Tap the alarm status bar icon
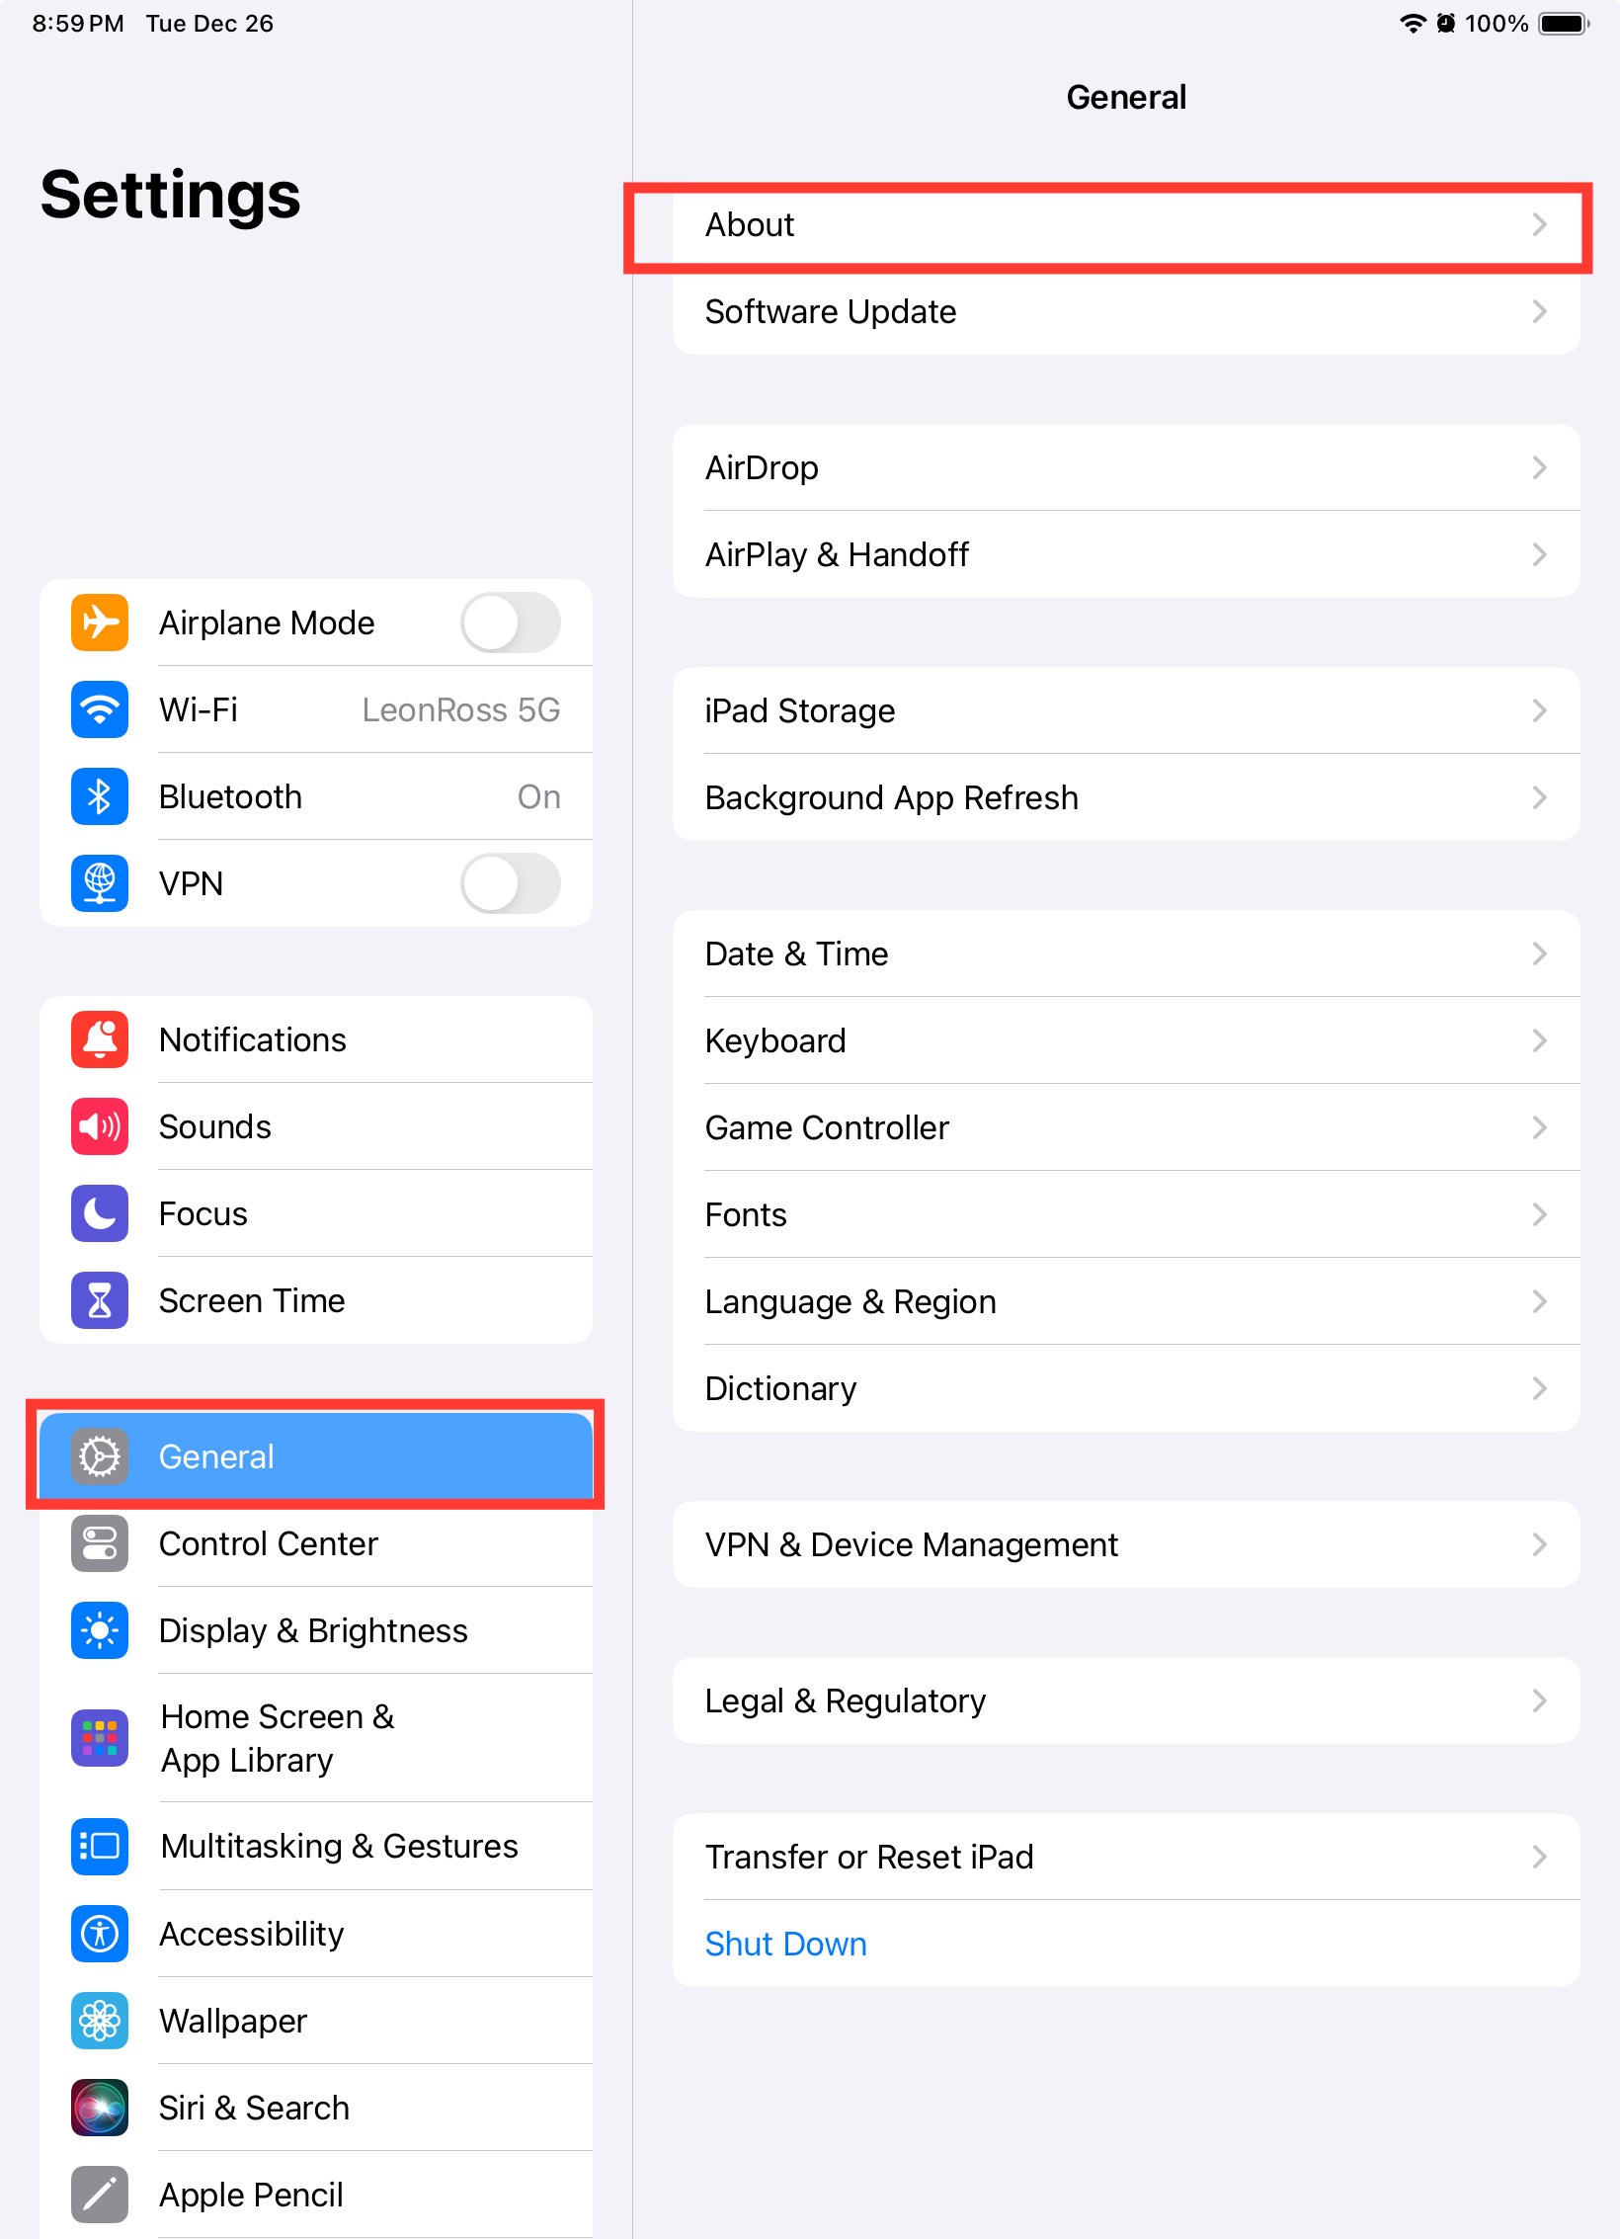This screenshot has width=1620, height=2239. 1446,24
